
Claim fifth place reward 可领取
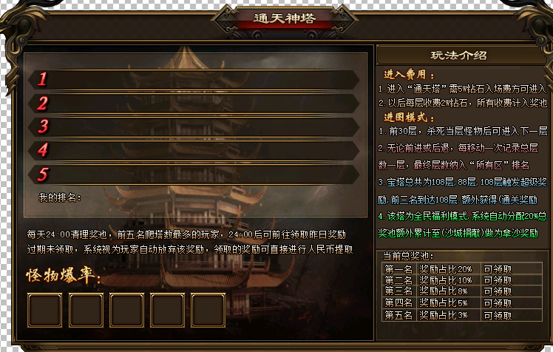[498, 315]
